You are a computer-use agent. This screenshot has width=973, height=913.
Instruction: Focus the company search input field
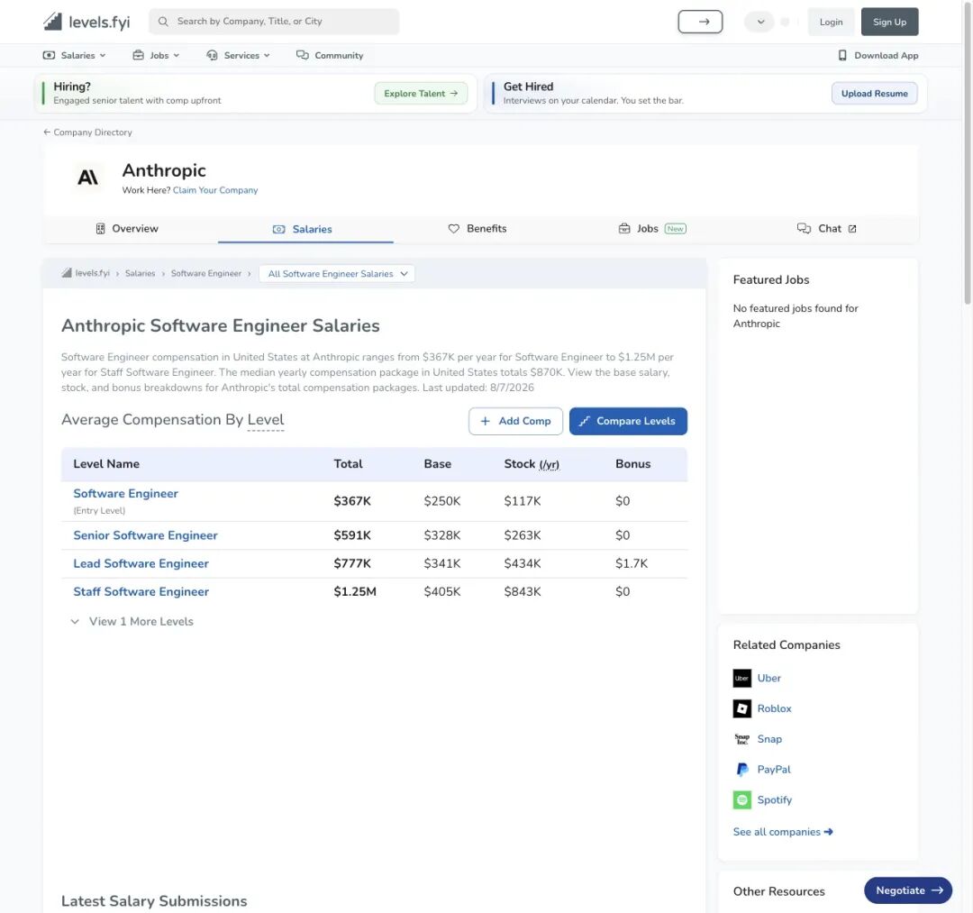click(x=274, y=22)
